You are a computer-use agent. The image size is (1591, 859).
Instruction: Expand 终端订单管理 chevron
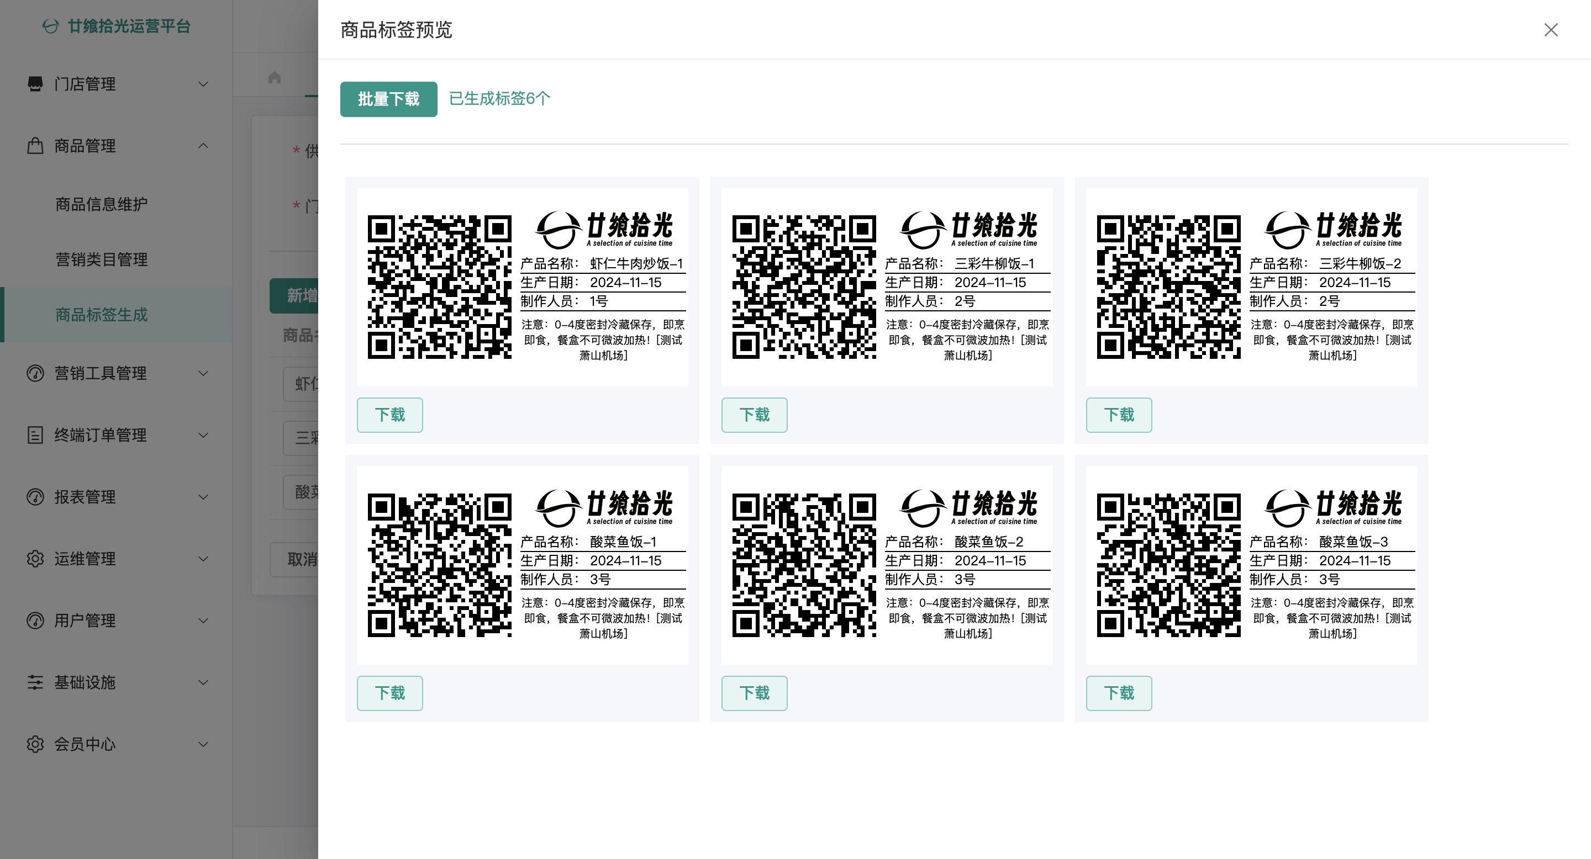pos(203,435)
